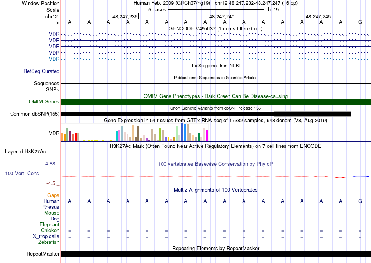Open the GTEx gene expression bar chart
Screen dimensions: 371x263
pyautogui.click(x=135, y=133)
